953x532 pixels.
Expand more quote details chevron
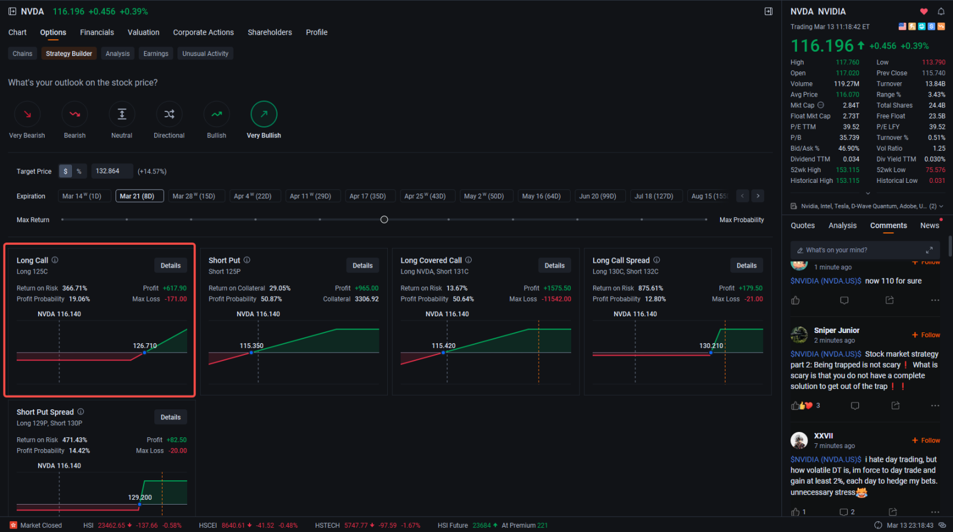(x=868, y=193)
